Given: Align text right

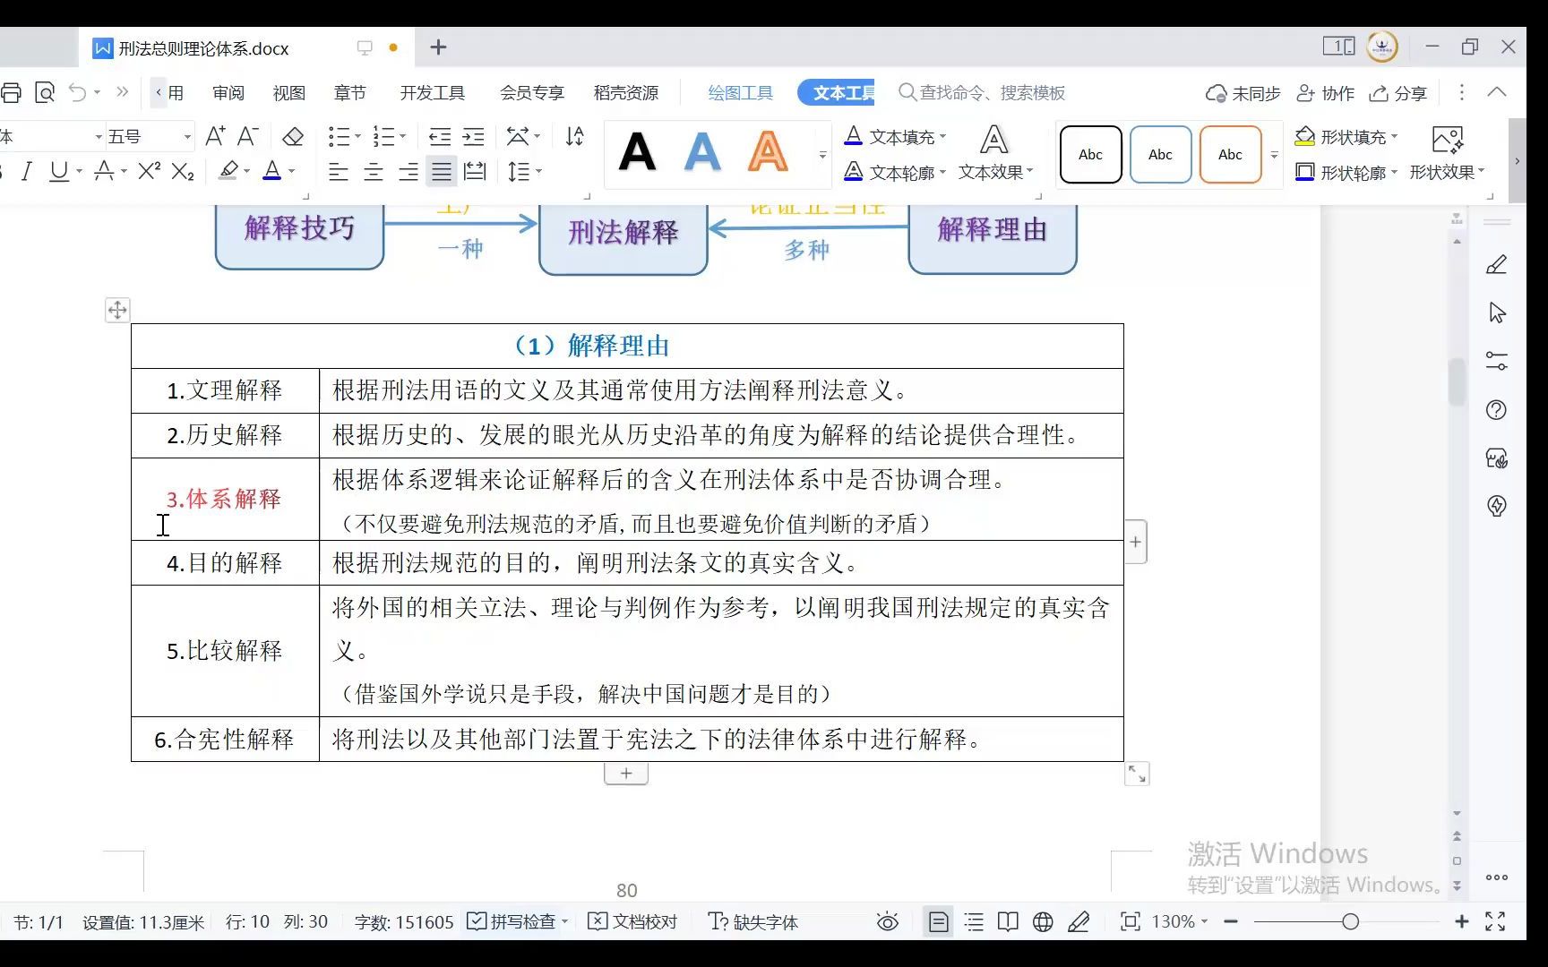Looking at the screenshot, I should 408,171.
